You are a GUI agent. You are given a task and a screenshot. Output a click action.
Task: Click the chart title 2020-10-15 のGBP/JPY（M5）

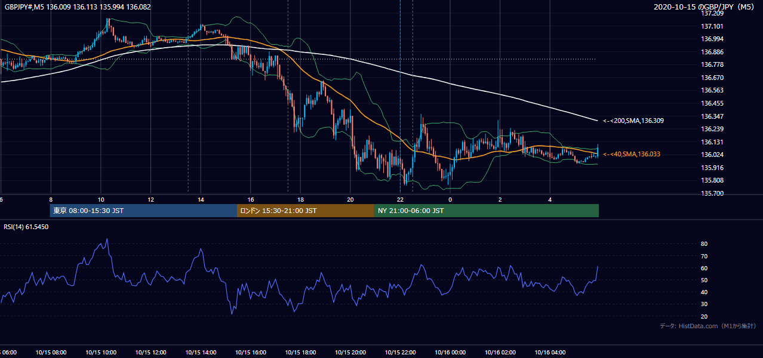705,7
